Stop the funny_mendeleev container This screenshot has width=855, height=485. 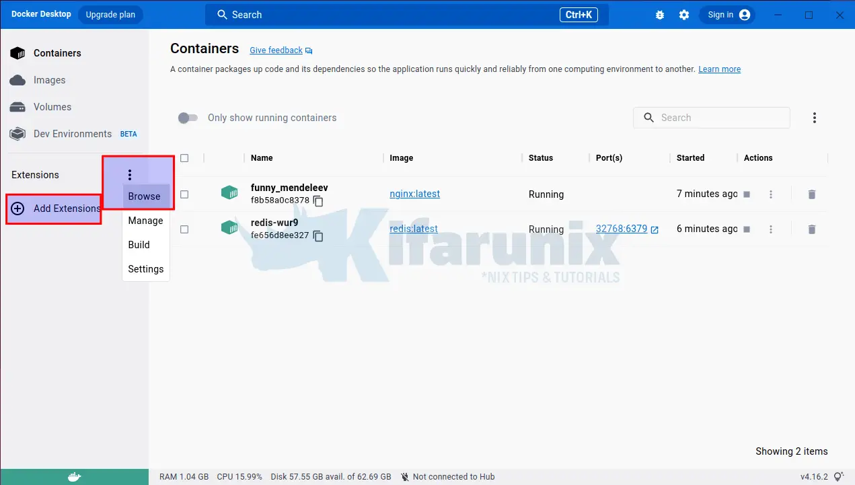[x=747, y=194]
